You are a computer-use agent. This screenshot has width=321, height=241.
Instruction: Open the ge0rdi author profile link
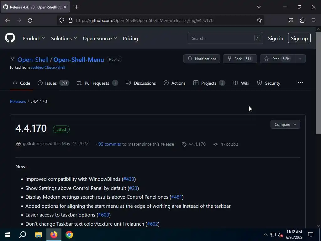tap(29, 143)
